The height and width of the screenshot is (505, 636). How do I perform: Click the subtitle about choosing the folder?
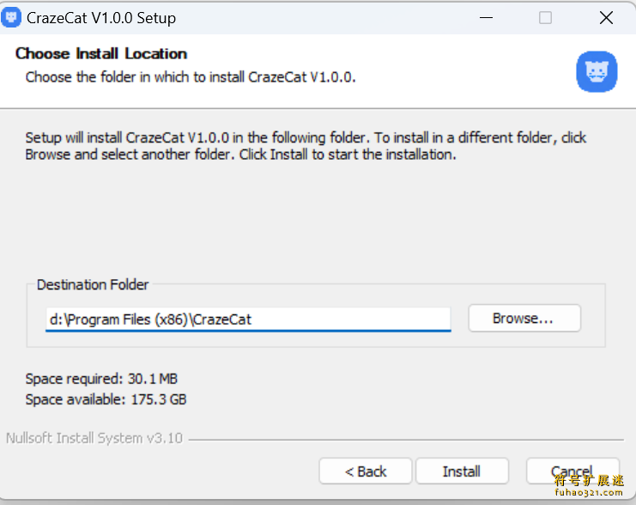click(191, 77)
